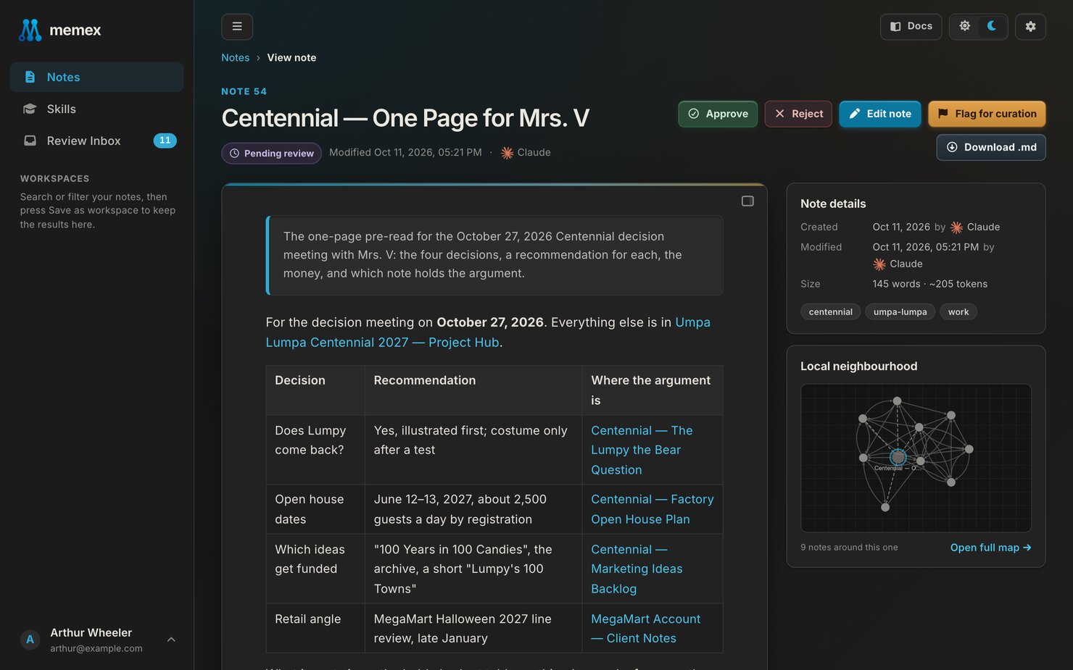Switch to dark theme moon icon
The image size is (1073, 670).
click(x=992, y=26)
